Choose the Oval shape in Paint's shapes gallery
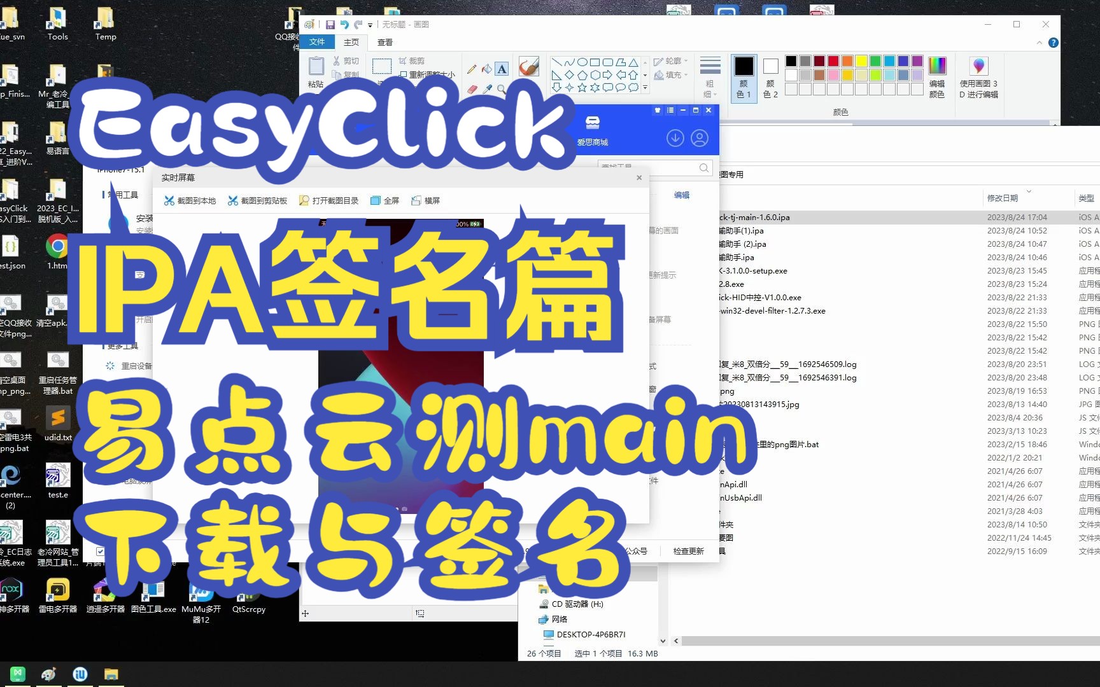 coord(582,62)
